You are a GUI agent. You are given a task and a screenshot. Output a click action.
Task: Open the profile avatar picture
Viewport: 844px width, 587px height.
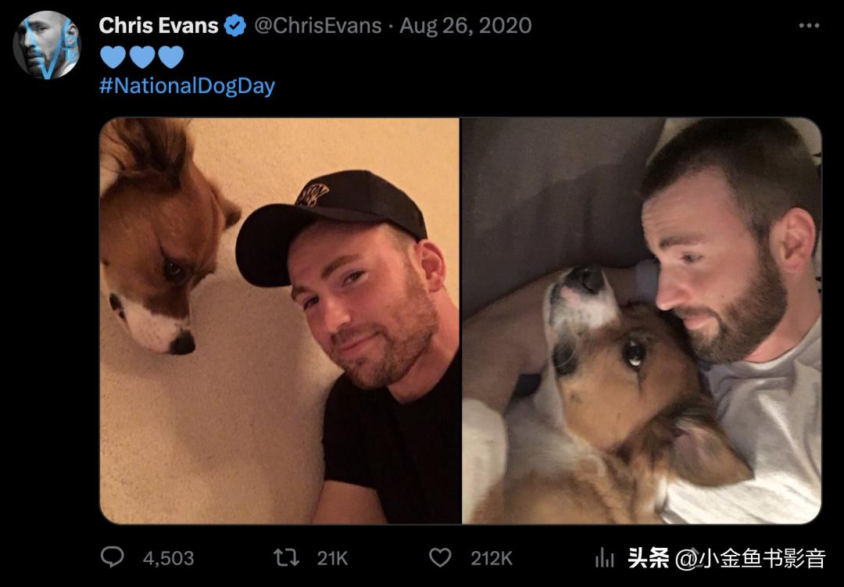click(x=47, y=45)
